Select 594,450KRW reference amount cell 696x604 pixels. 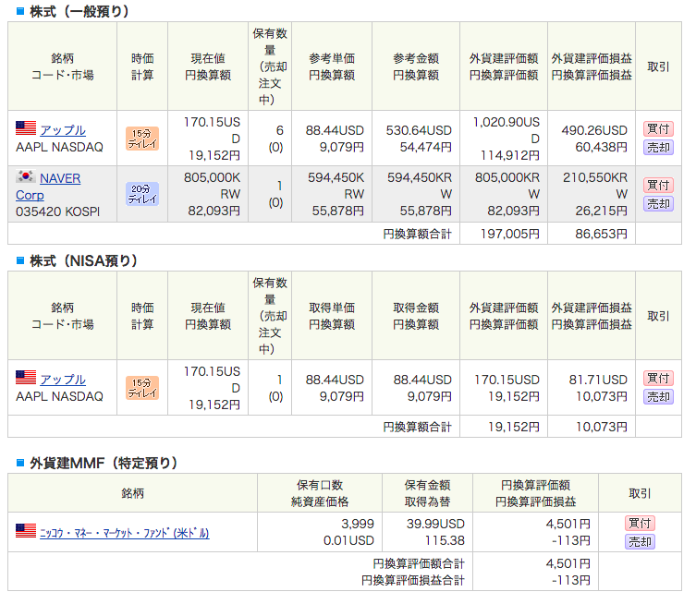coord(420,186)
